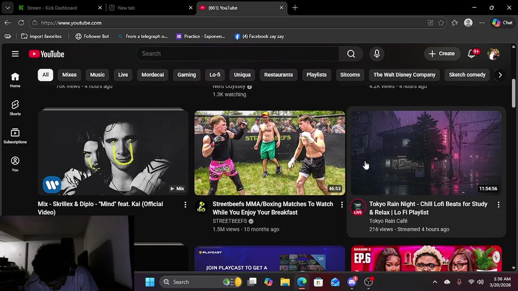Select the Restaurants filter chip
518x291 pixels.
coord(278,75)
